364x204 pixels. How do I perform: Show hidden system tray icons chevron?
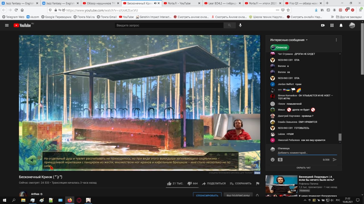(x=305, y=200)
